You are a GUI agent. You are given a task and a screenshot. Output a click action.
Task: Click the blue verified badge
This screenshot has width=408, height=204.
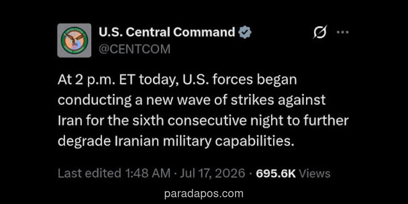(x=245, y=32)
